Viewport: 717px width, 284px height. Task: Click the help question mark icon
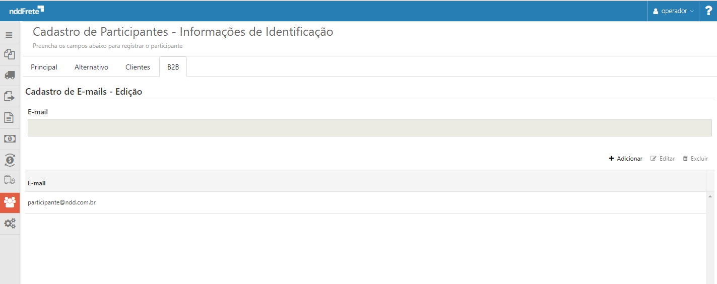click(708, 11)
